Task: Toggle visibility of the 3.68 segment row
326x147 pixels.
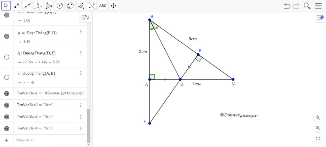Action: (7, 15)
